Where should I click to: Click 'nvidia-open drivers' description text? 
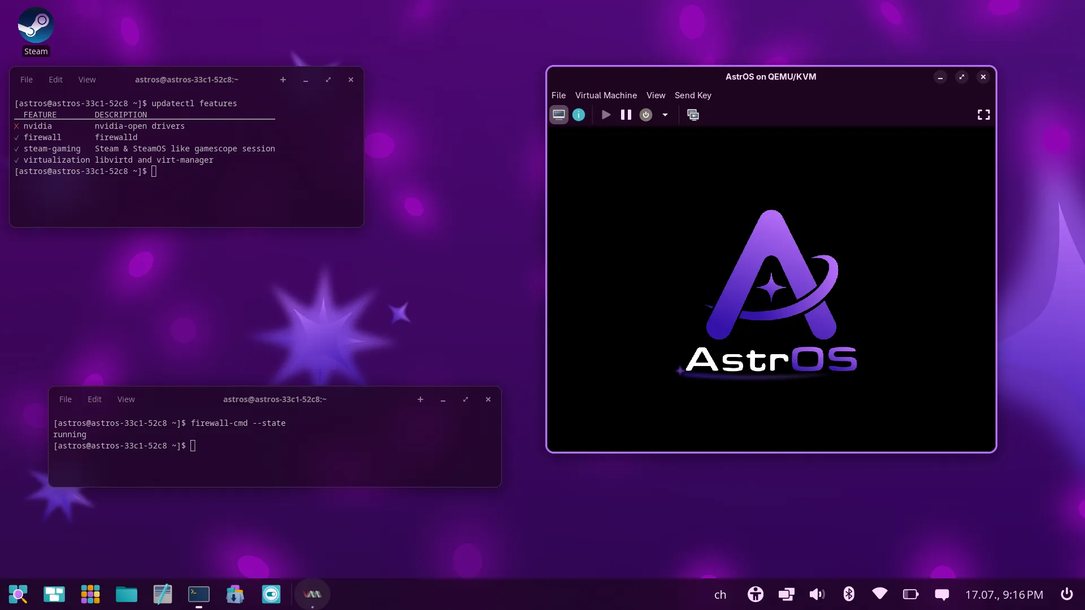tap(140, 126)
